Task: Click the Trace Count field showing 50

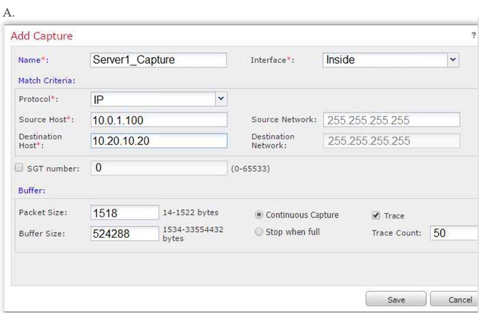Action: (x=453, y=233)
